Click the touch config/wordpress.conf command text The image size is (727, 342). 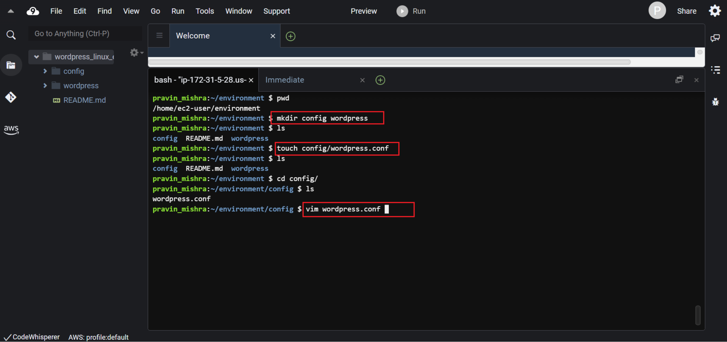(x=333, y=148)
